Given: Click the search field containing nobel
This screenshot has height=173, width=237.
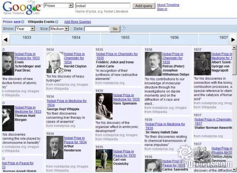Looking at the screenshot, I should pos(103,6).
